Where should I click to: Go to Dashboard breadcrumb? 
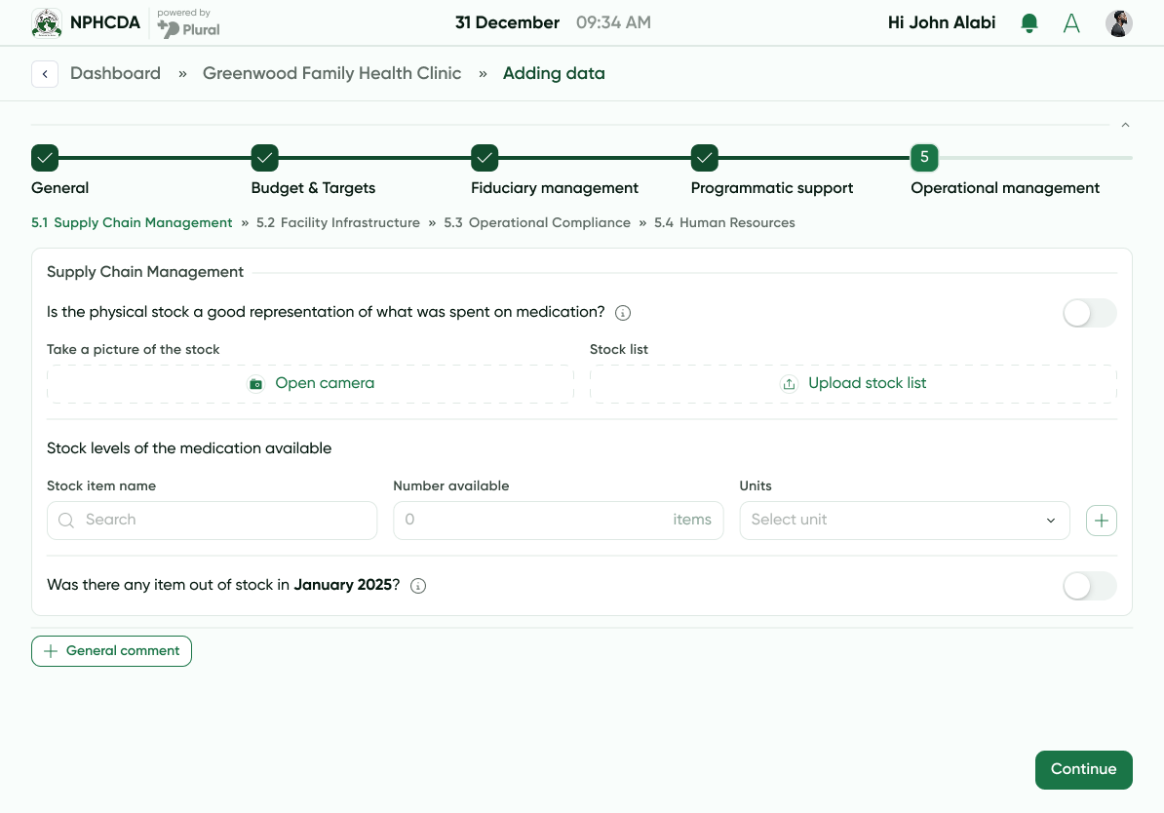tap(115, 73)
